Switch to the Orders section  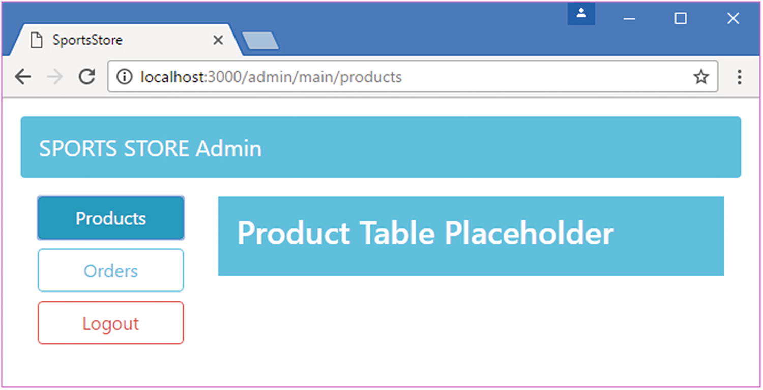(x=111, y=271)
